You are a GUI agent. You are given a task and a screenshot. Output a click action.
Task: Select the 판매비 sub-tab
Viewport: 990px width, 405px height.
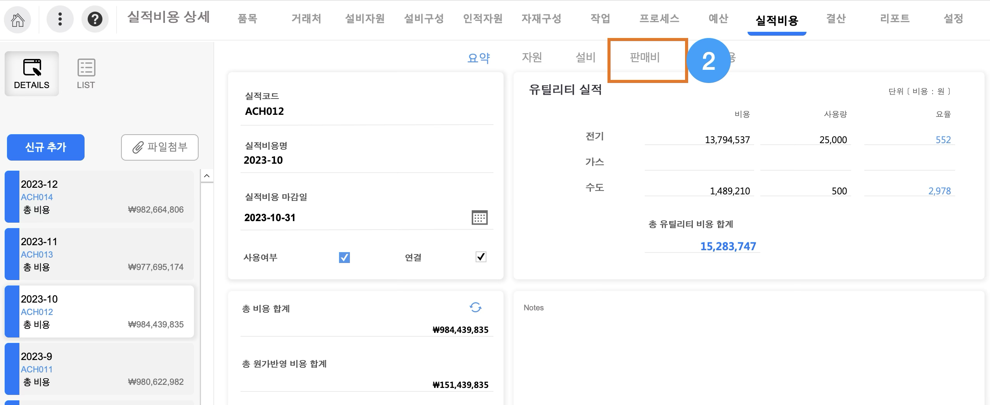[645, 57]
